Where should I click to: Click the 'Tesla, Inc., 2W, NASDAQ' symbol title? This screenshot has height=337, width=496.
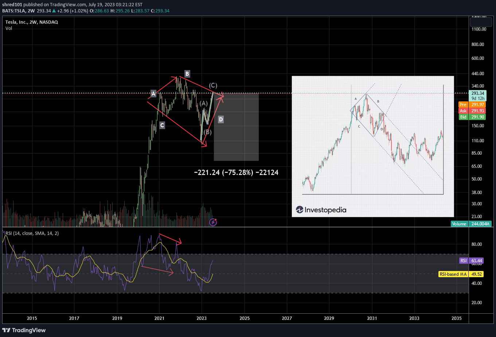tap(32, 22)
